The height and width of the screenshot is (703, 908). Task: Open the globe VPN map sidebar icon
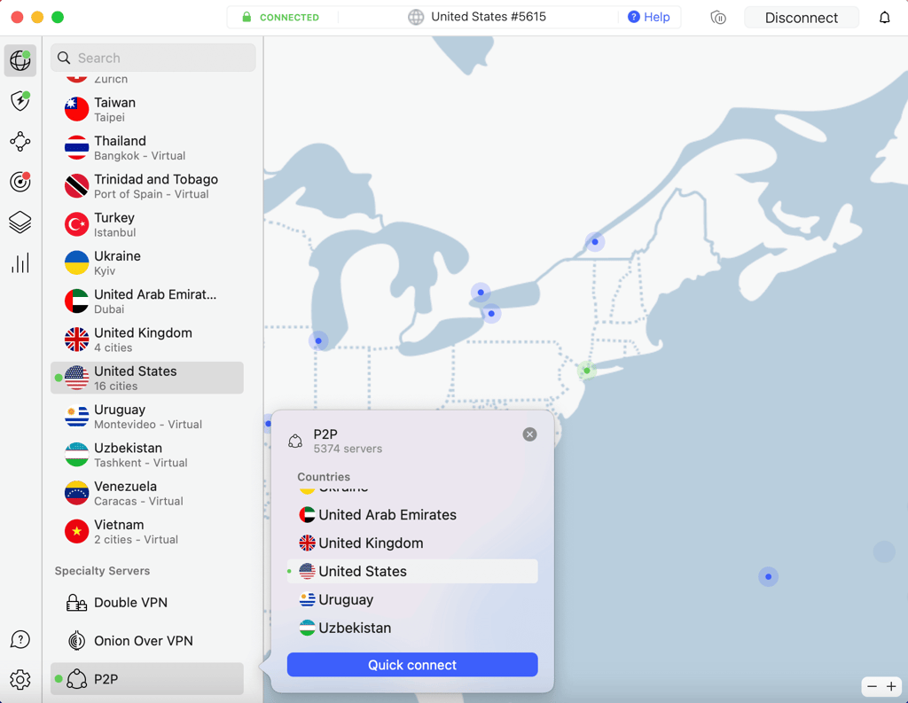pyautogui.click(x=20, y=60)
